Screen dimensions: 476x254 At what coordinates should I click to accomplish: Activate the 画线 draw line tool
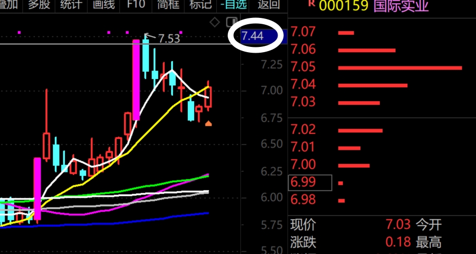coord(103,5)
